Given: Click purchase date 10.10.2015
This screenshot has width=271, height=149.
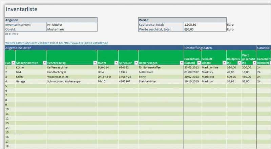Looking at the screenshot, I should pos(192,81).
